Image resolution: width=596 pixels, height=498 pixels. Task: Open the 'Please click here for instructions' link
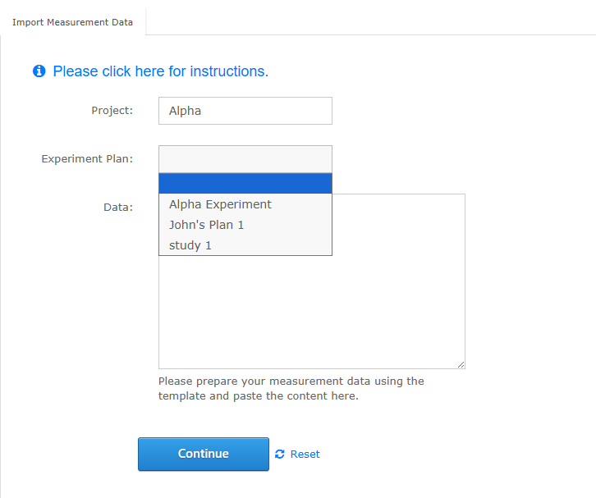[x=160, y=71]
